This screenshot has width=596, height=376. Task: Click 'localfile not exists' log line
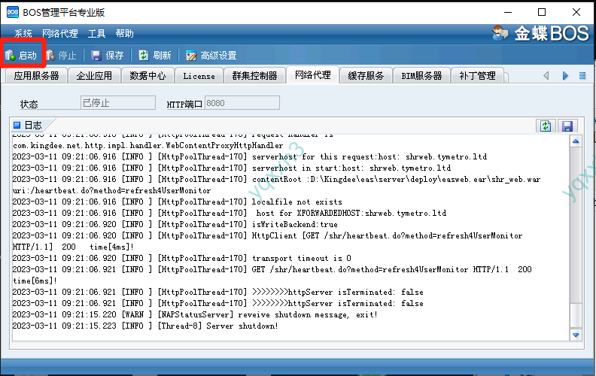click(177, 202)
